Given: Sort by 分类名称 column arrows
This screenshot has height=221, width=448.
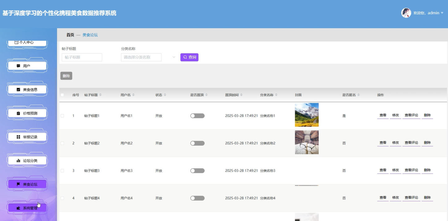Looking at the screenshot, I should tap(276, 95).
